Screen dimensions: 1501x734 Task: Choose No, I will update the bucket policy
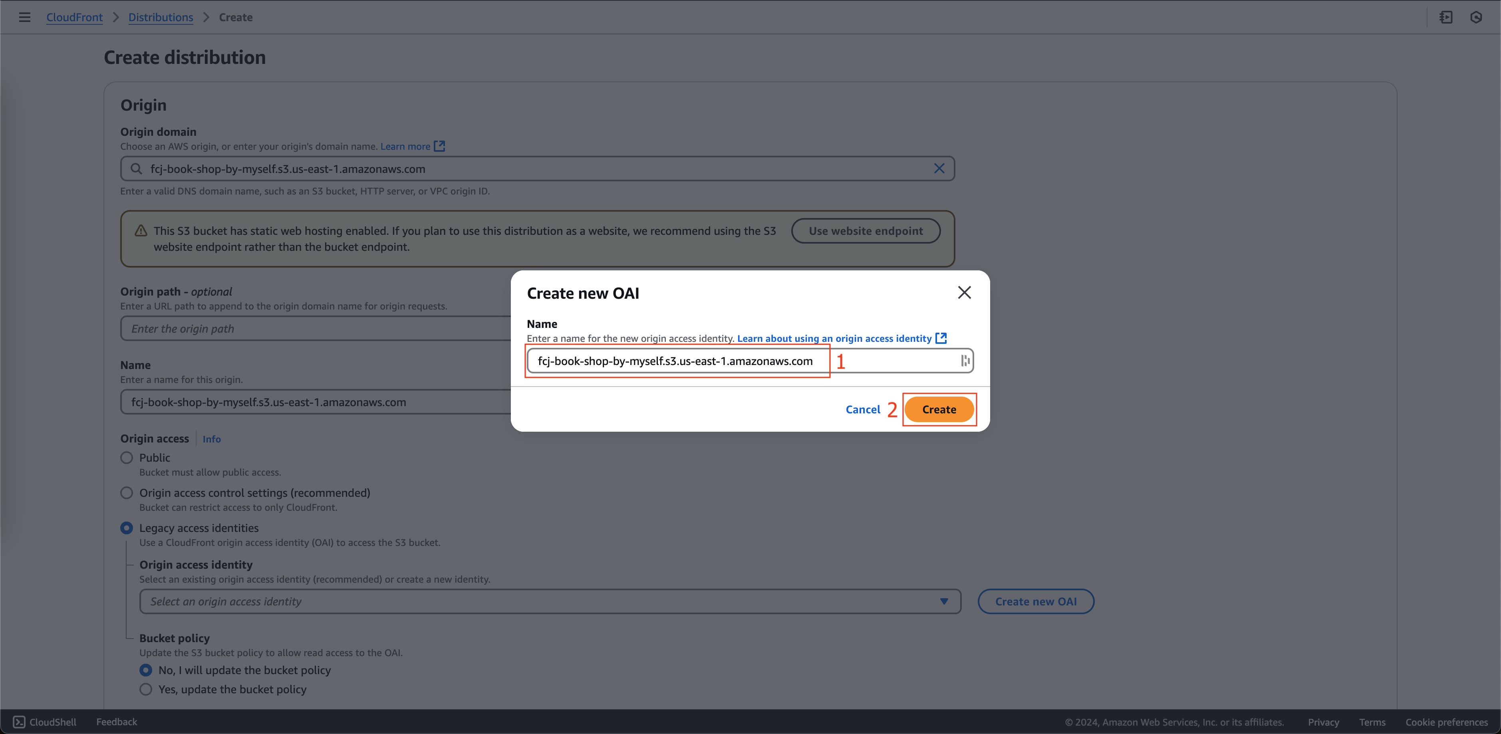(146, 670)
